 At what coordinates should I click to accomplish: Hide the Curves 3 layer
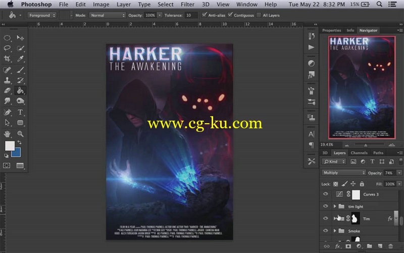click(325, 194)
